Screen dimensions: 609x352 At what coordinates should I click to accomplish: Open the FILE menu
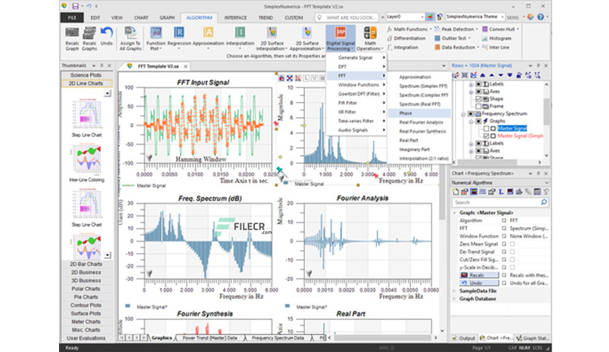72,17
